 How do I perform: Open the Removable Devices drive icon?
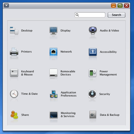click(53, 73)
